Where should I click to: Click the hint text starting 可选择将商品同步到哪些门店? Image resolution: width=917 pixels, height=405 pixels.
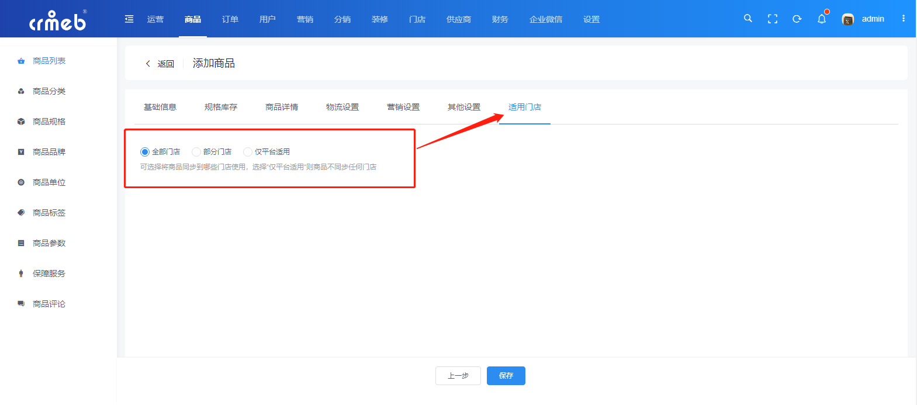(258, 167)
